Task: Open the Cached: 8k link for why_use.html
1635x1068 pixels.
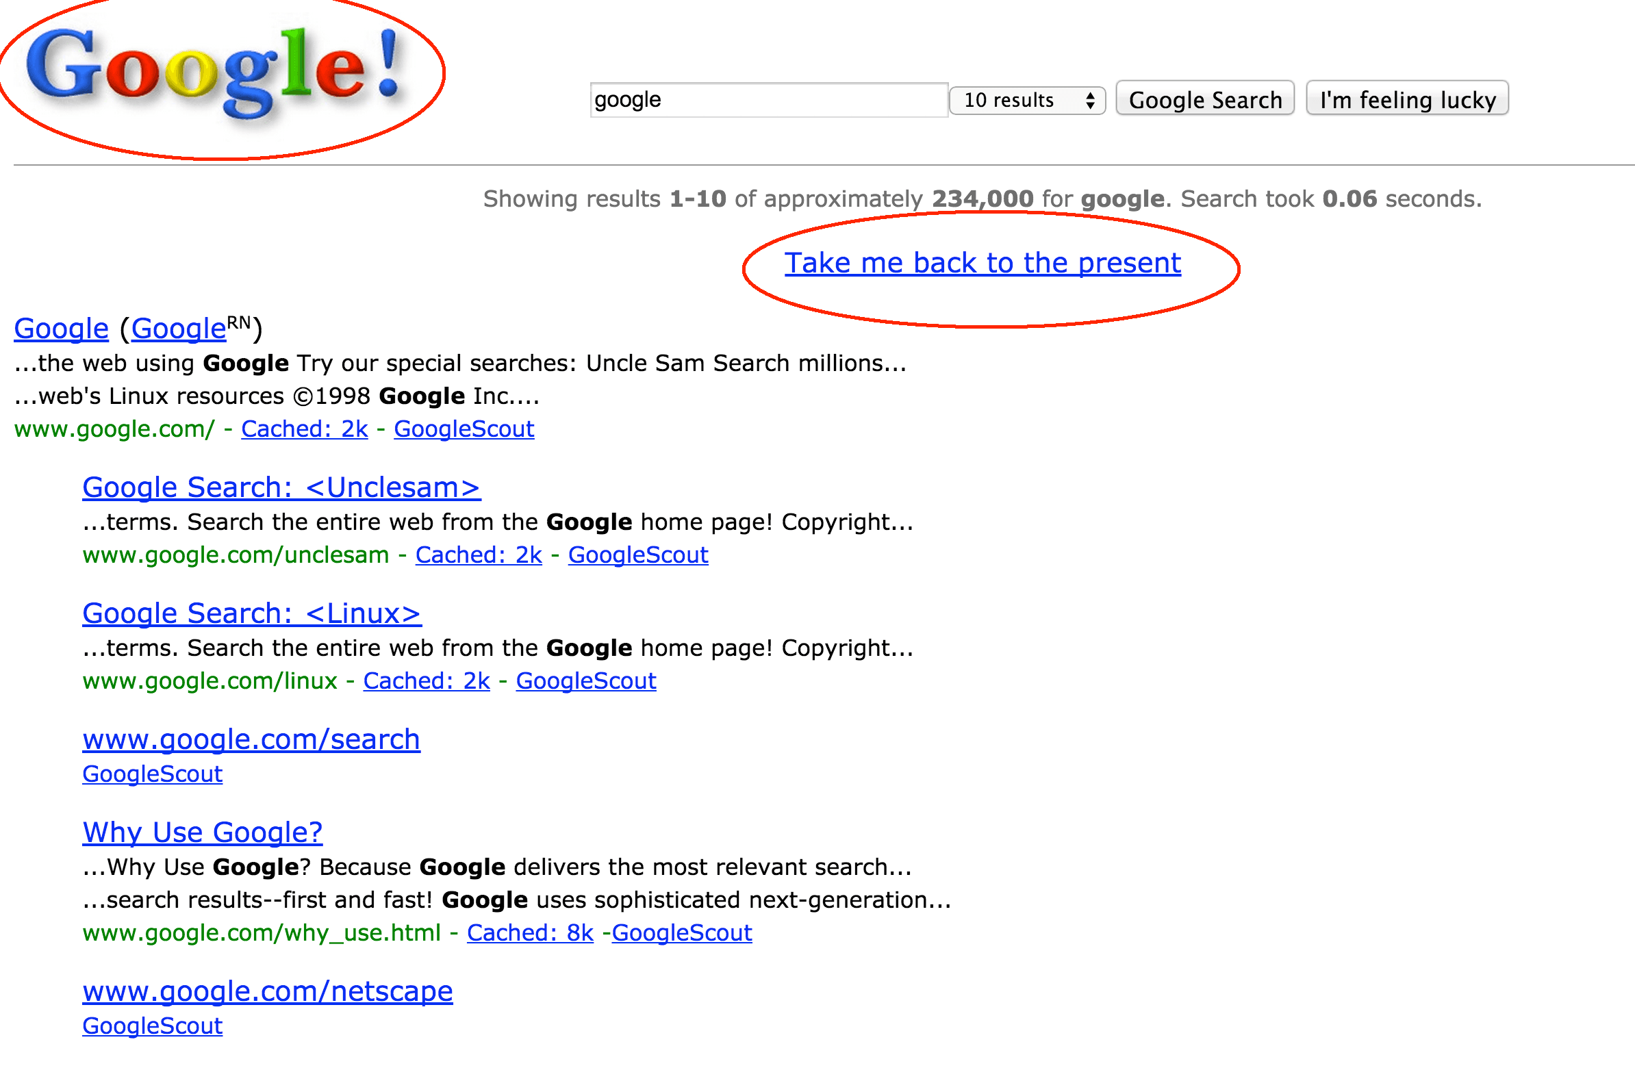Action: point(529,932)
